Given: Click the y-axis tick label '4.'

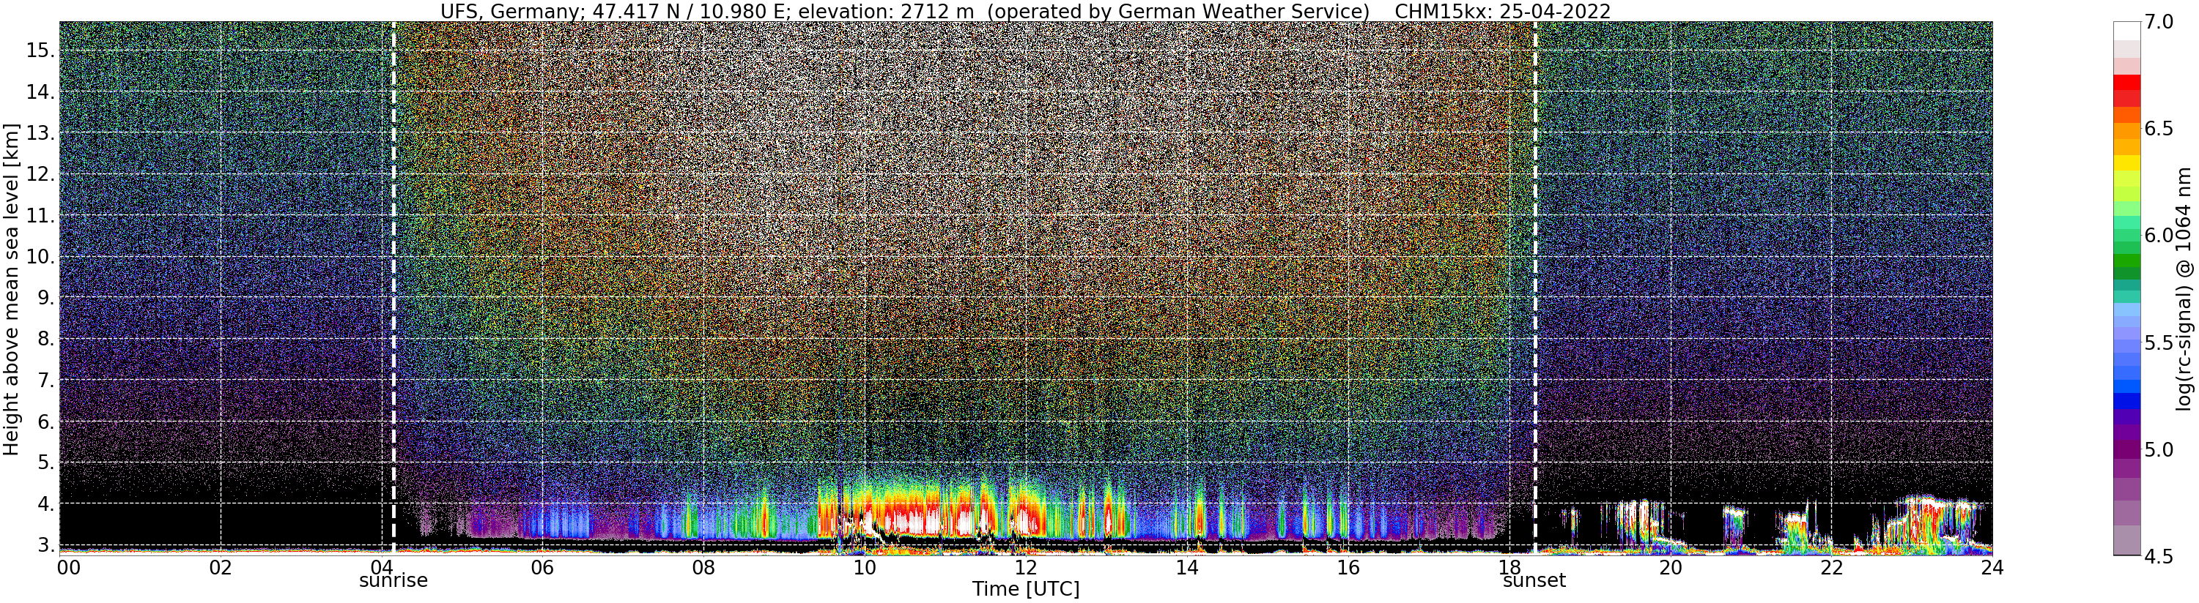Looking at the screenshot, I should [x=45, y=504].
